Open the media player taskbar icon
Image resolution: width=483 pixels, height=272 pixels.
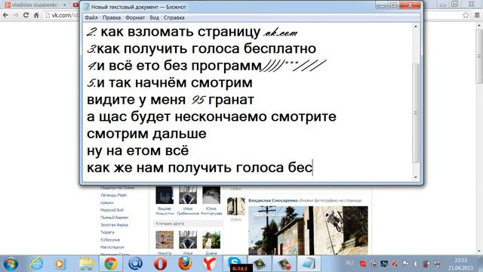(x=60, y=264)
